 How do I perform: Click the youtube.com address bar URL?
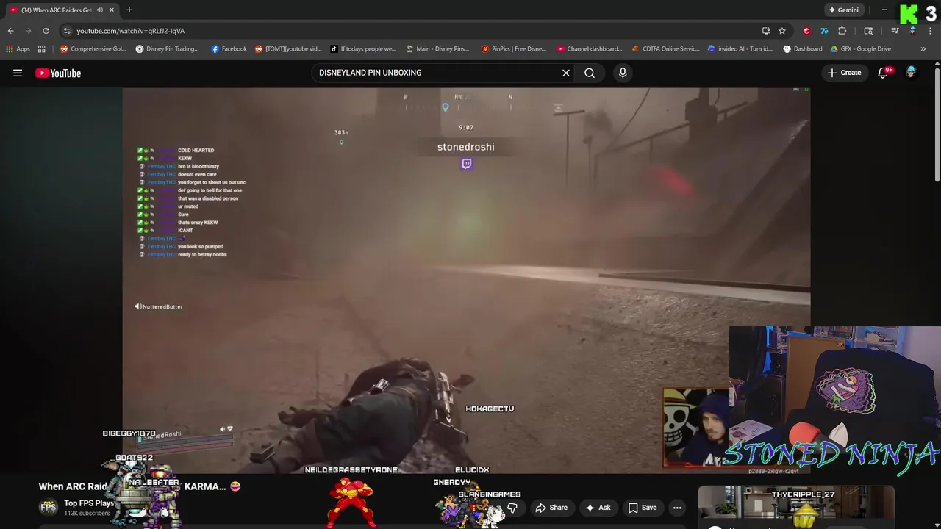130,31
